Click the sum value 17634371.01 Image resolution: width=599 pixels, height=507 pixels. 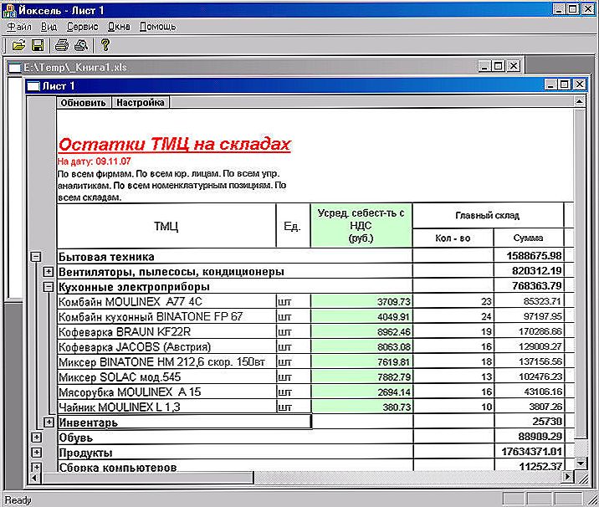(531, 452)
